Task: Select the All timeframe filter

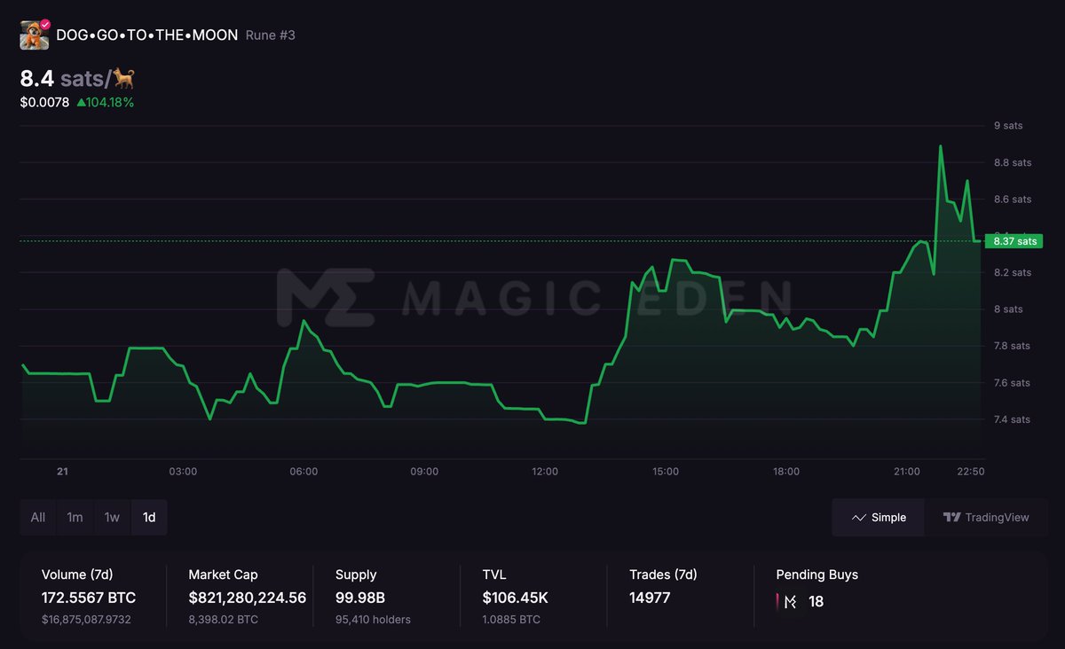Action: (37, 517)
